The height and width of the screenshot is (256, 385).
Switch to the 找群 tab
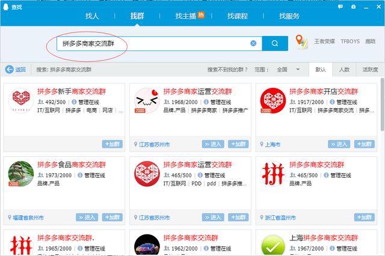click(x=137, y=16)
